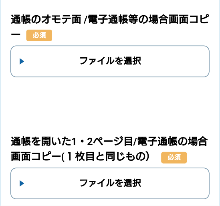The width and height of the screenshot is (220, 206).
Task: Click the 必須 badge beside 通帳のオモテ面 heading
Action: tap(39, 35)
